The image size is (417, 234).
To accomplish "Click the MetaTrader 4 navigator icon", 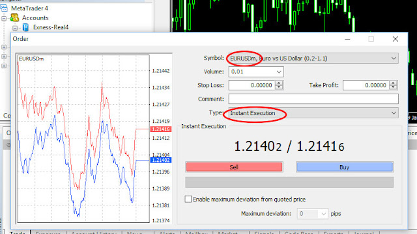I will [4, 8].
